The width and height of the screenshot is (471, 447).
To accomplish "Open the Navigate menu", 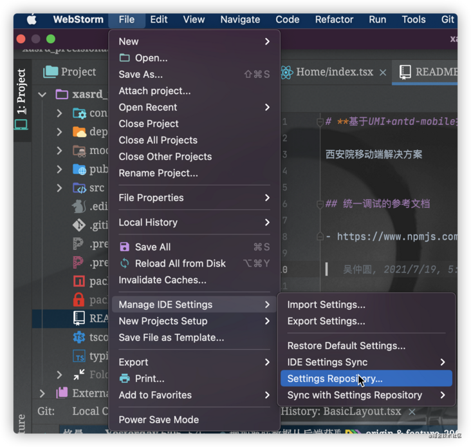I will point(240,19).
